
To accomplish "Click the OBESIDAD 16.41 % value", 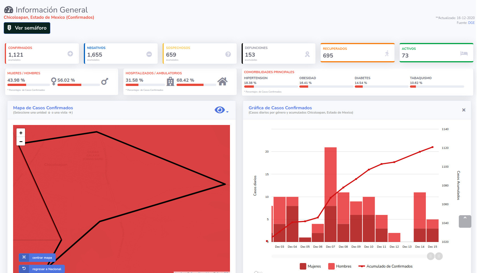I will (305, 83).
